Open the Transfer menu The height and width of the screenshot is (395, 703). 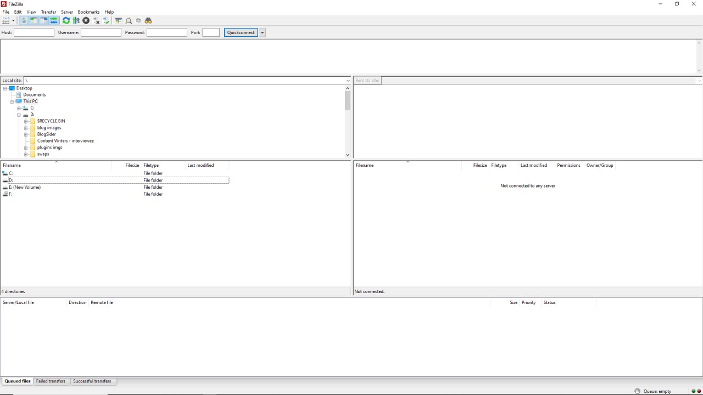click(48, 12)
